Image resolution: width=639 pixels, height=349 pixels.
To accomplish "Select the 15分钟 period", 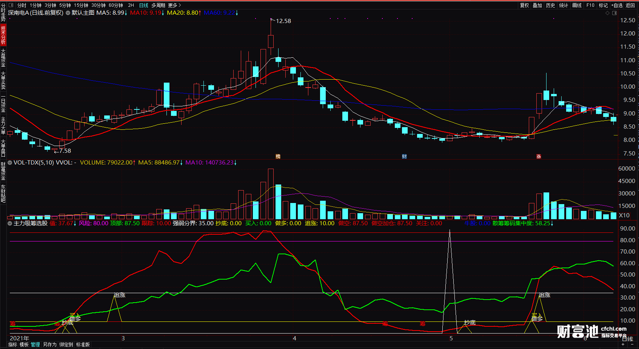I will (x=81, y=5).
